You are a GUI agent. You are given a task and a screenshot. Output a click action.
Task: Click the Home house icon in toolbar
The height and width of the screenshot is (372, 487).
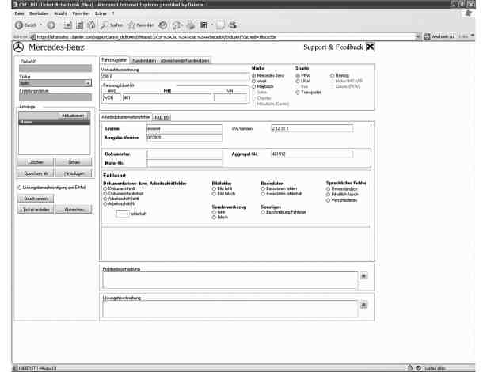pos(91,25)
